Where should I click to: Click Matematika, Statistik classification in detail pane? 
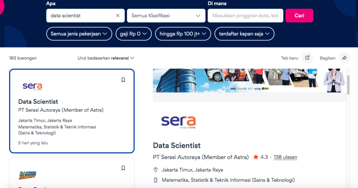pyautogui.click(x=228, y=180)
